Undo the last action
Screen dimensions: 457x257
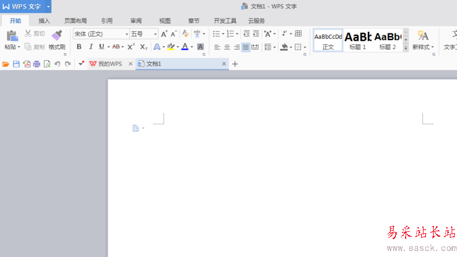[x=57, y=64]
